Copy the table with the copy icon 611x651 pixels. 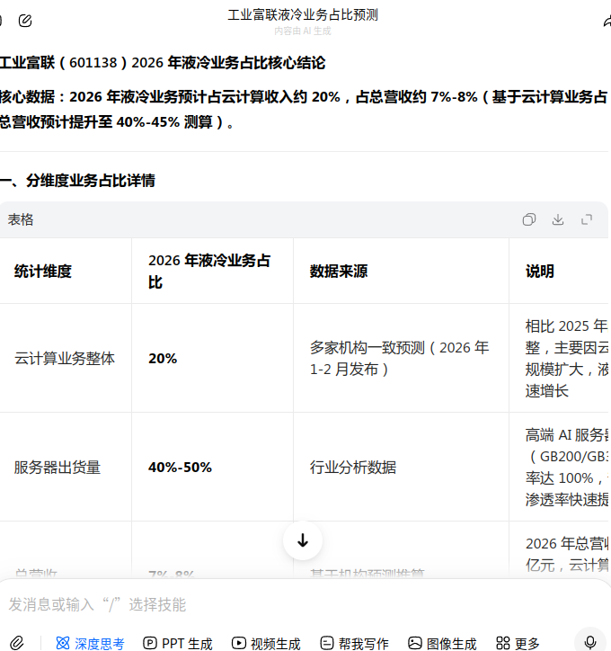point(529,219)
